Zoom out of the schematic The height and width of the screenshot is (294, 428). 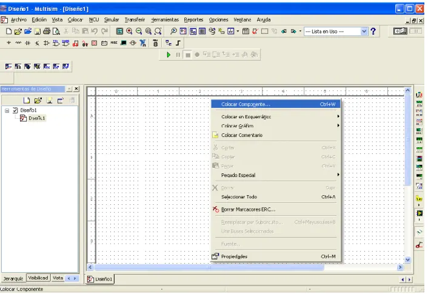click(x=139, y=32)
